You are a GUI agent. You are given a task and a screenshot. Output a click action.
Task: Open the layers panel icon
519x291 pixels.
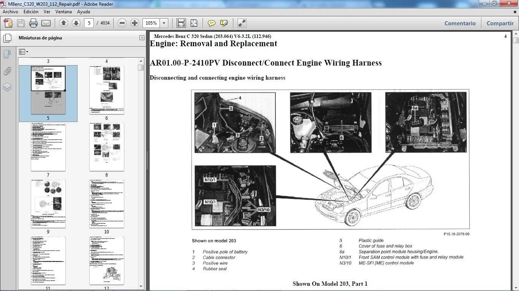point(7,87)
